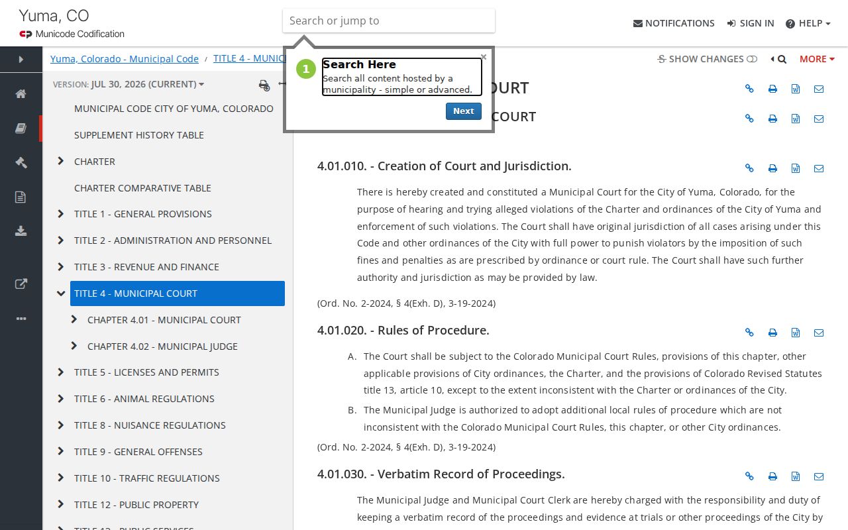Copy link for section 4.01.020 Rules of Procedure
Image resolution: width=848 pixels, height=530 pixels.
749,333
